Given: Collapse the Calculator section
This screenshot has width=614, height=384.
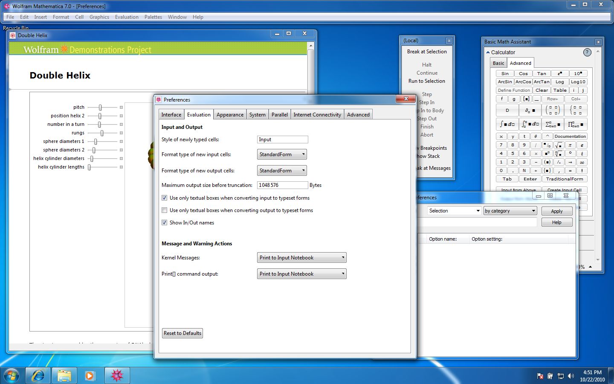Looking at the screenshot, I should [x=488, y=52].
